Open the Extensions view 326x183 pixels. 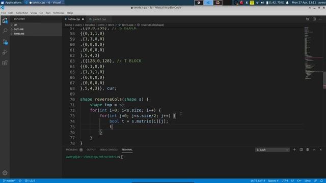click(5, 63)
